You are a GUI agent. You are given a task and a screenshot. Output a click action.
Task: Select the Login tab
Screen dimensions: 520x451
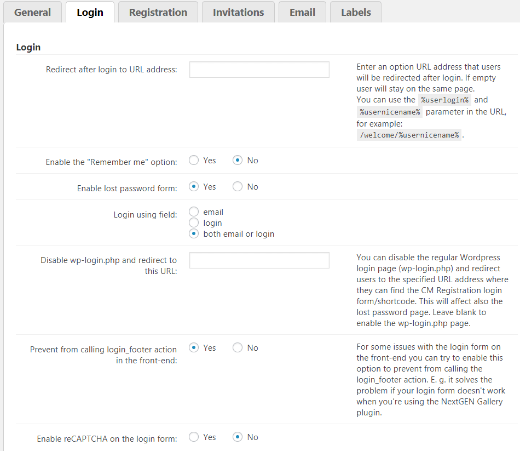90,12
